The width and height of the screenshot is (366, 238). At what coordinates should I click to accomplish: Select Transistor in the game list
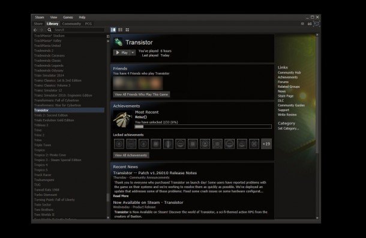tap(69, 111)
